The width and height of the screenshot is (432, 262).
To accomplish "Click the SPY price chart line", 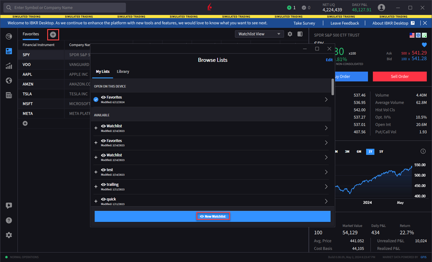I will (x=374, y=179).
